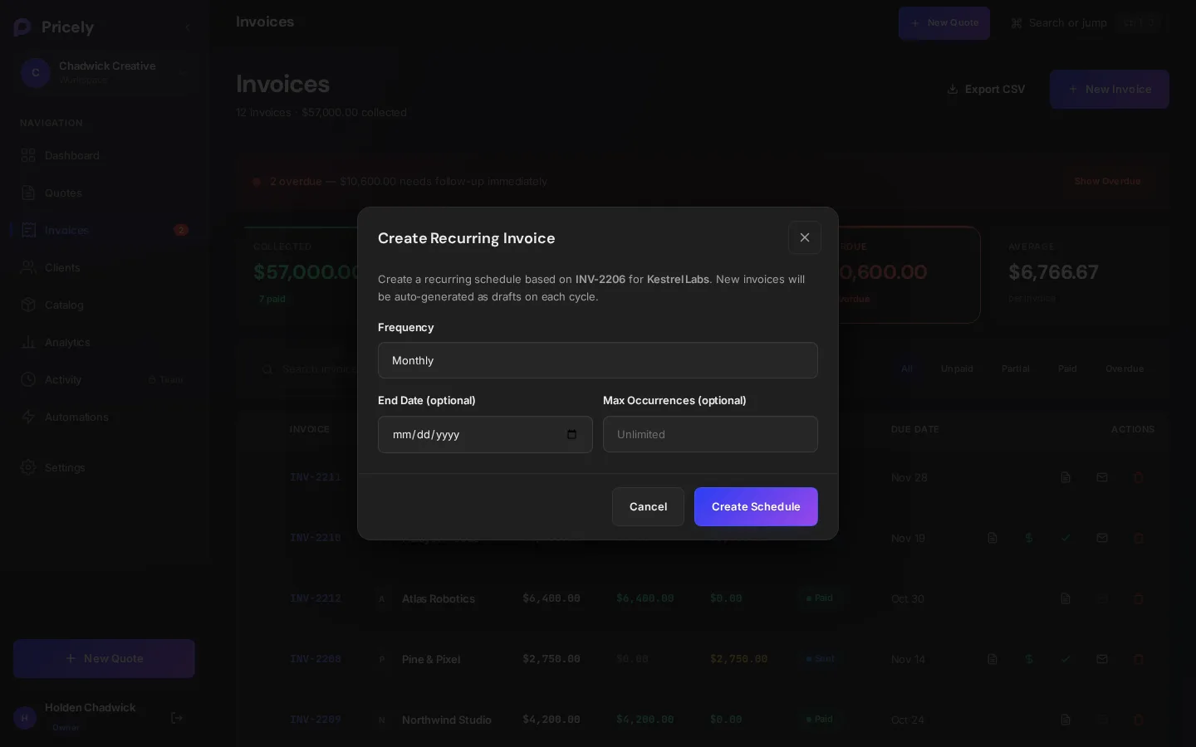Click the New Quote button in top bar
This screenshot has height=747, width=1196.
944,23
